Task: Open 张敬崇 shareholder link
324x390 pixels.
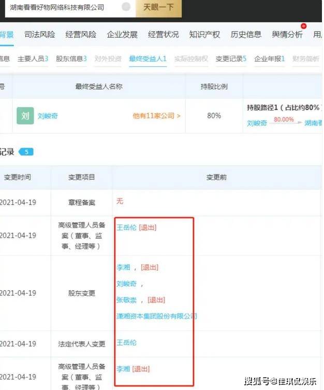Action: 126,300
